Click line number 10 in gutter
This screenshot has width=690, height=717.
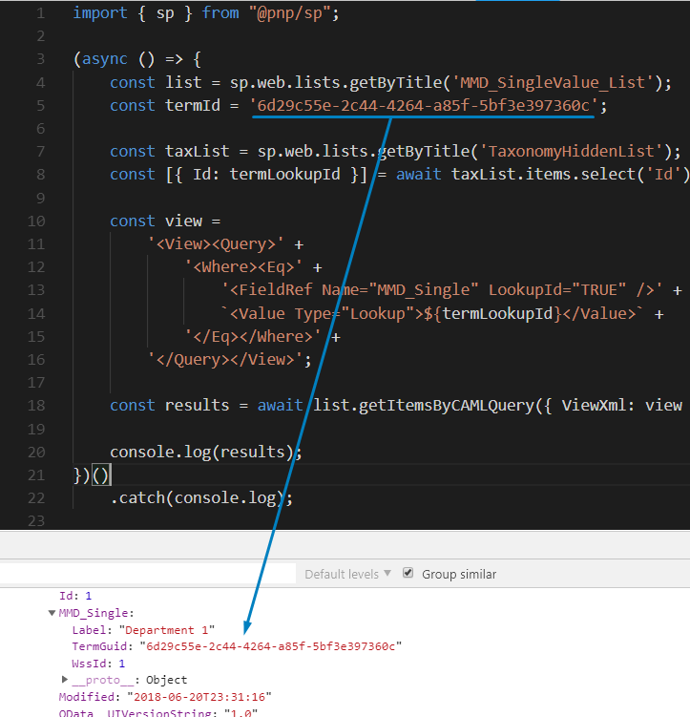pos(36,221)
